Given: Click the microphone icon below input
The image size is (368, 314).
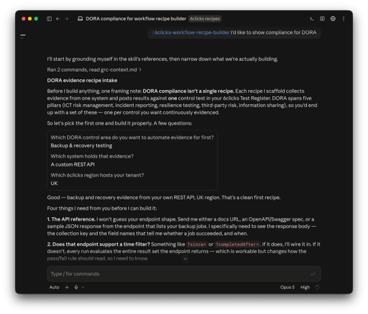Looking at the screenshot, I should tap(77, 287).
